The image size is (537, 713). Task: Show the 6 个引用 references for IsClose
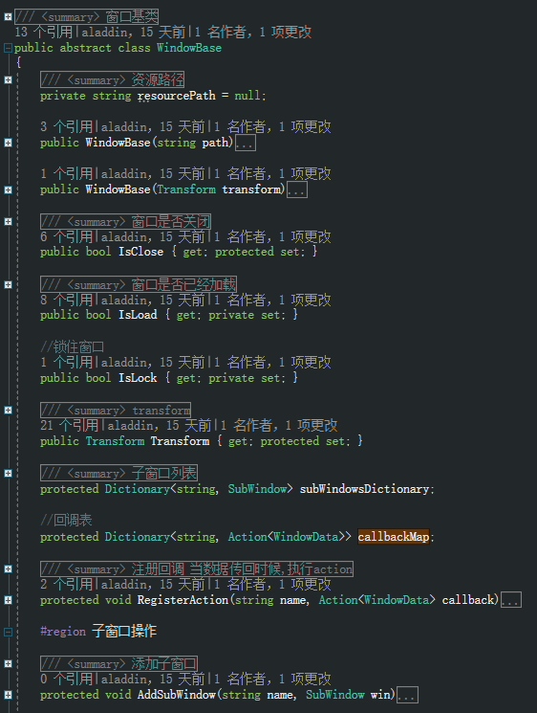tap(66, 237)
